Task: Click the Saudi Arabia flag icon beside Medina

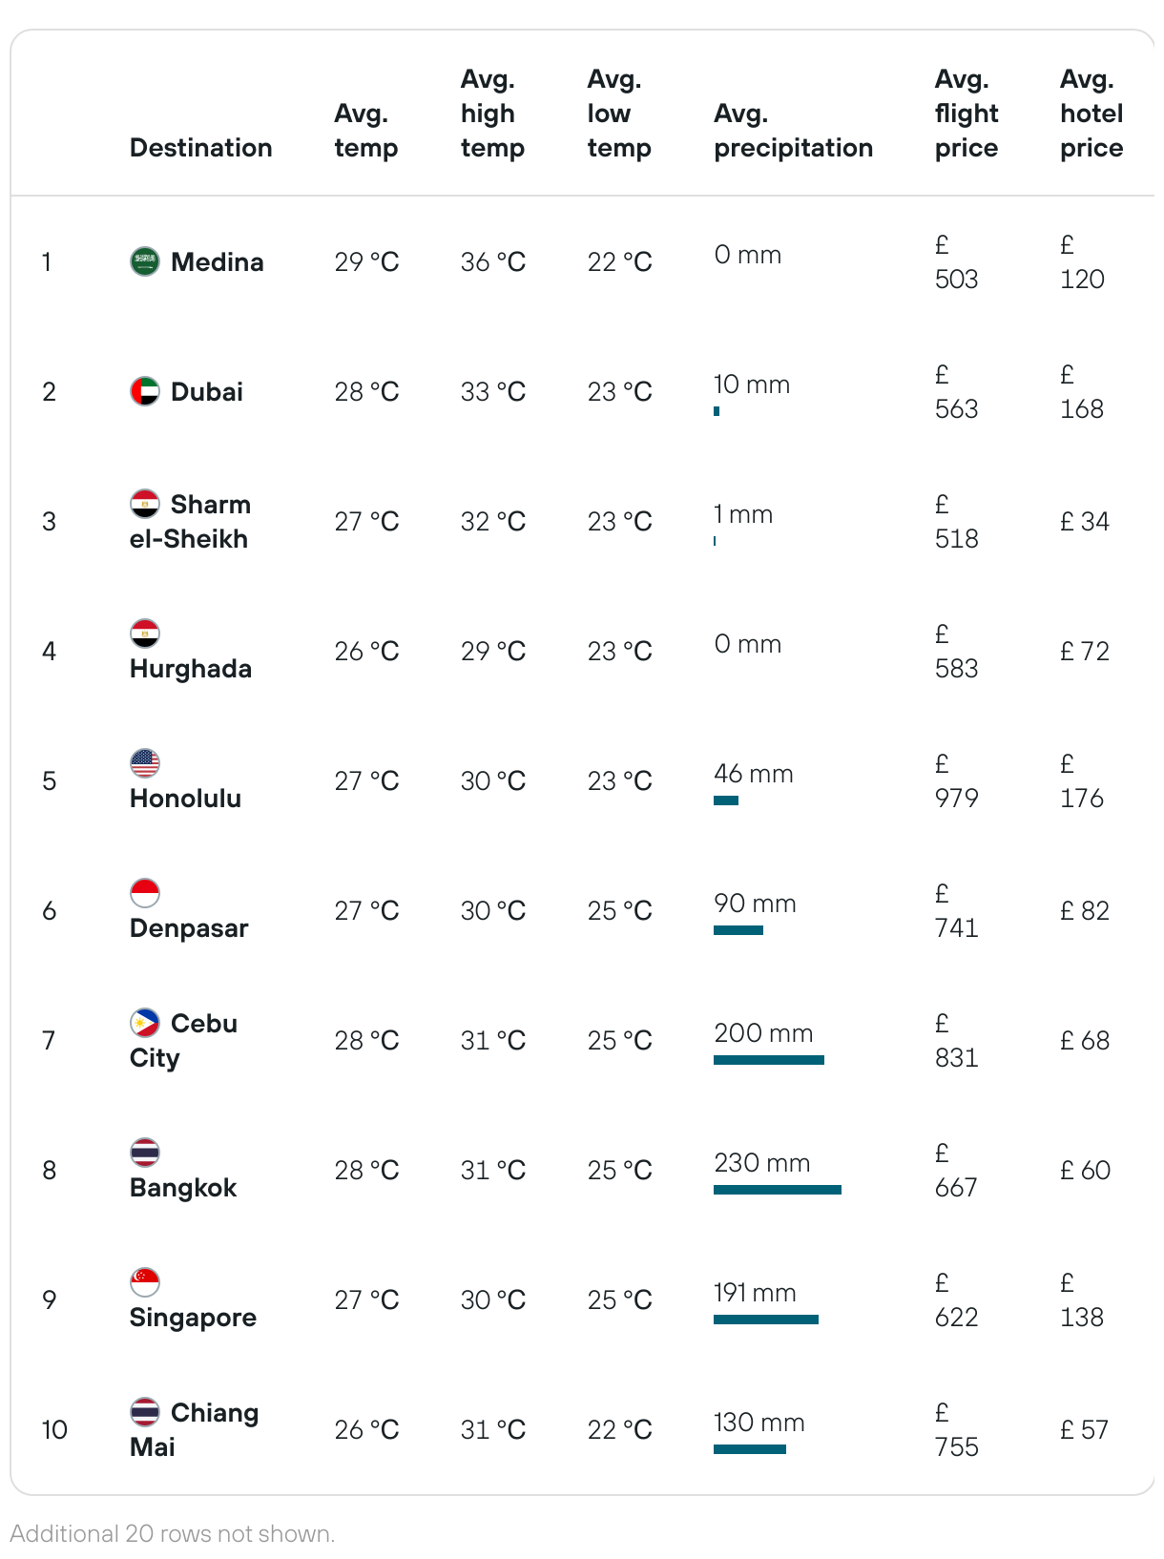Action: [145, 261]
